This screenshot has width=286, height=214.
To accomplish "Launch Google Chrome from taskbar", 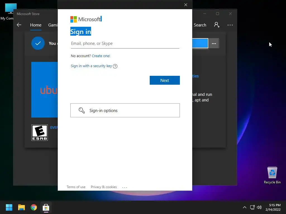I will click(x=34, y=207).
